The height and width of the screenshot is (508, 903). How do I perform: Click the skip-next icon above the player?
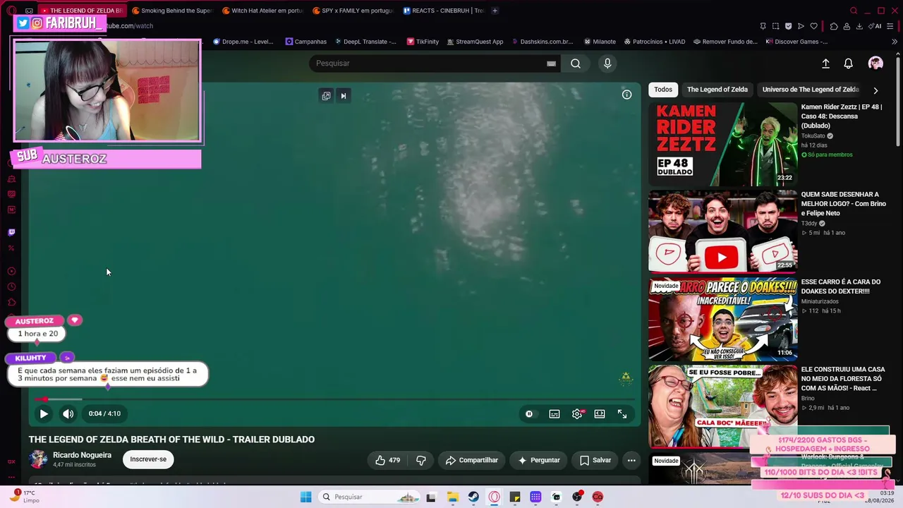point(344,96)
